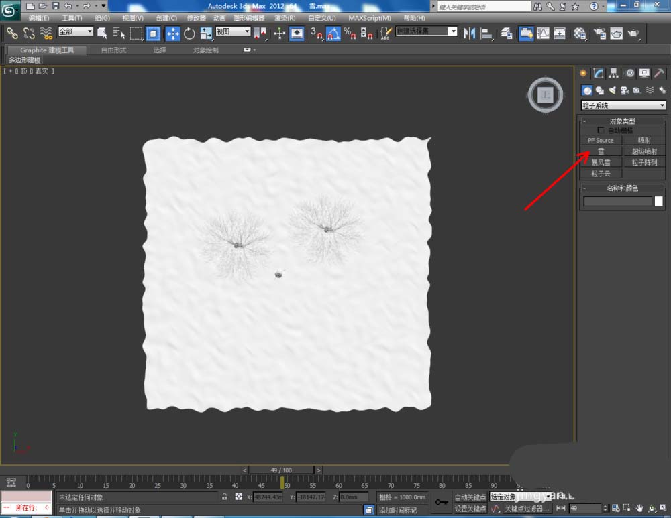Screen dimensions: 671x518
Task: Select the Move tool in main toolbar
Action: click(x=172, y=33)
